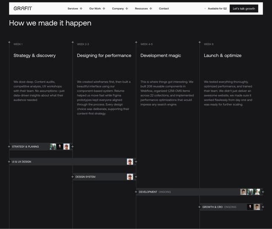The image size is (272, 229).
Task: Click the first avatar in Development bar
Action: click(243, 192)
